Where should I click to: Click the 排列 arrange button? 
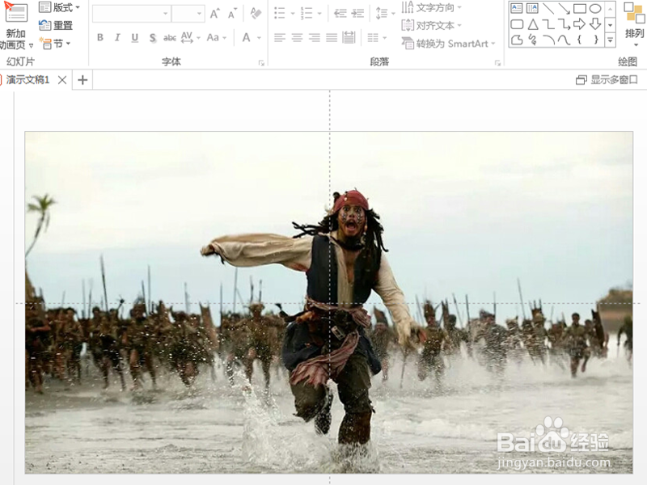click(x=634, y=24)
